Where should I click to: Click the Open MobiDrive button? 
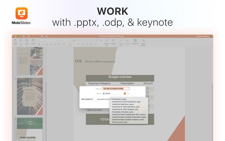pos(87,99)
